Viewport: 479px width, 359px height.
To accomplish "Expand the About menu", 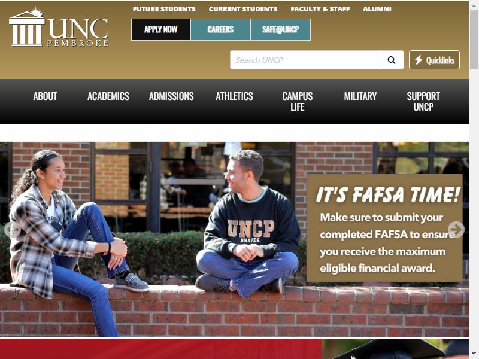I will click(x=46, y=96).
